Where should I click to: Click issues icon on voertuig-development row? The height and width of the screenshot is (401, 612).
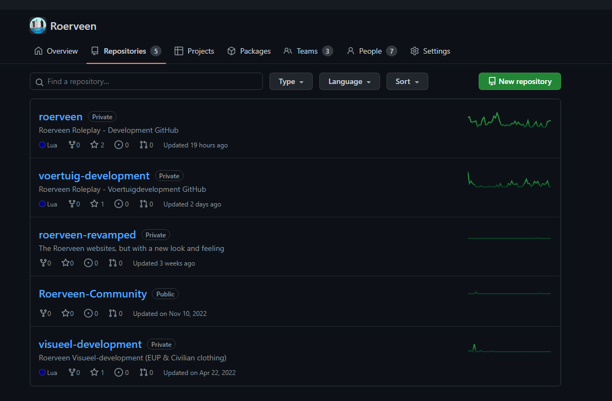119,204
